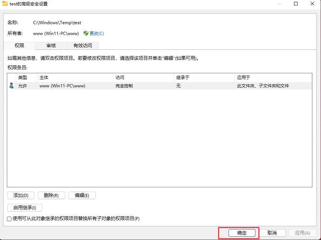The height and width of the screenshot is (240, 321).
Task: Select the 权限 tab
Action: [19, 45]
